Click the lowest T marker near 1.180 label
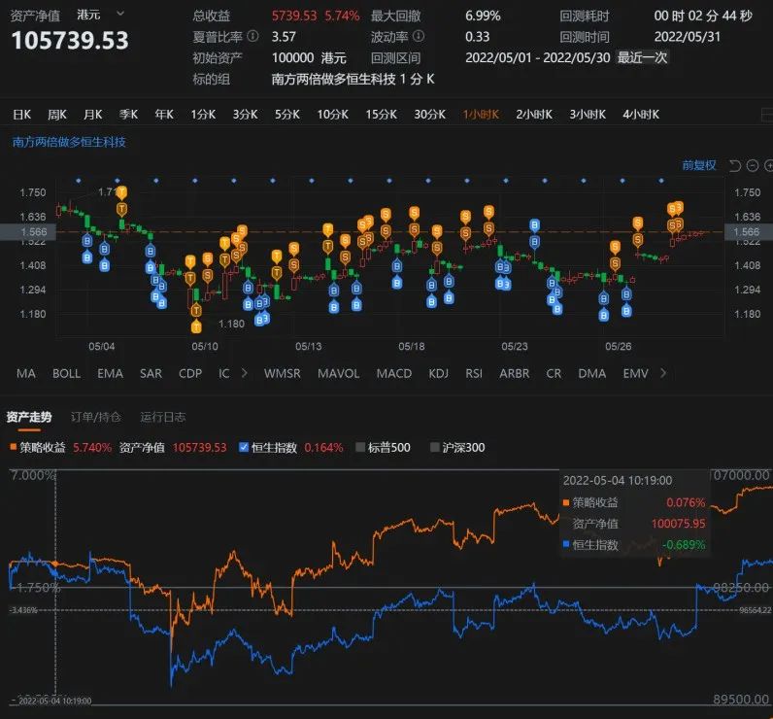 196,326
